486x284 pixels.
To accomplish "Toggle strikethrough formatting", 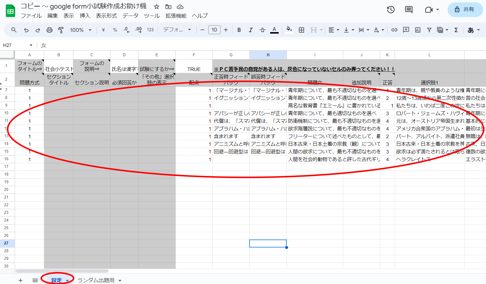I will coord(262,30).
